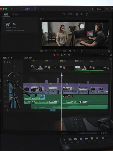Expand the dropdown right of the Sbgn w field

point(43,9)
